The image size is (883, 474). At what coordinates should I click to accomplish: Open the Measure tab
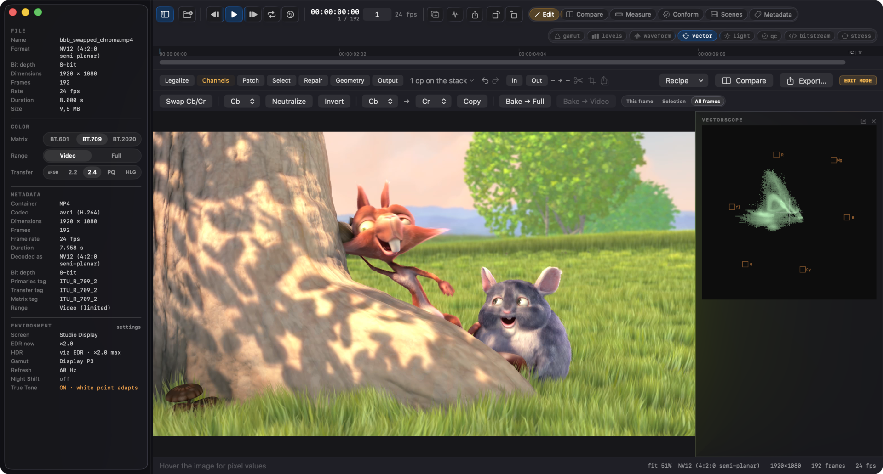[633, 14]
